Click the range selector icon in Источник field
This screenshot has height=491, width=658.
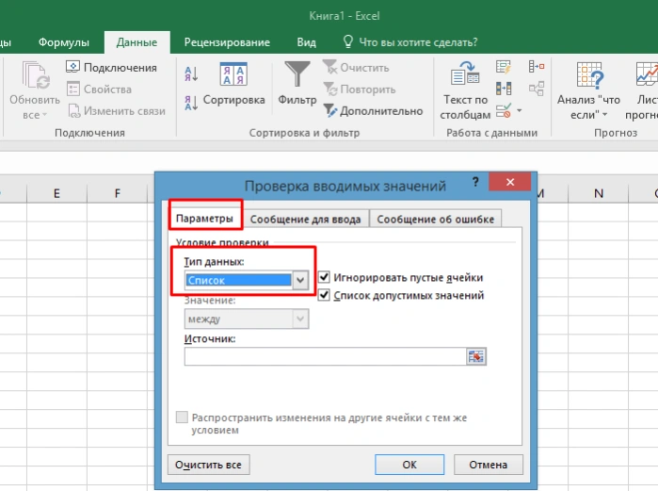click(476, 356)
